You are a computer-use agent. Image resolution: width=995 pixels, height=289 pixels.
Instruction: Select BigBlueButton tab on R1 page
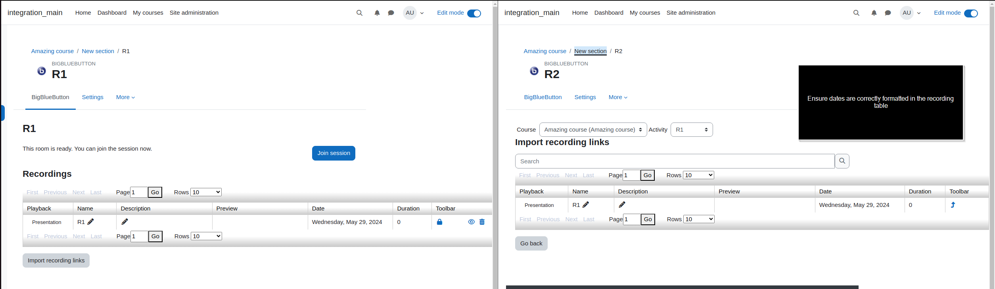(50, 97)
